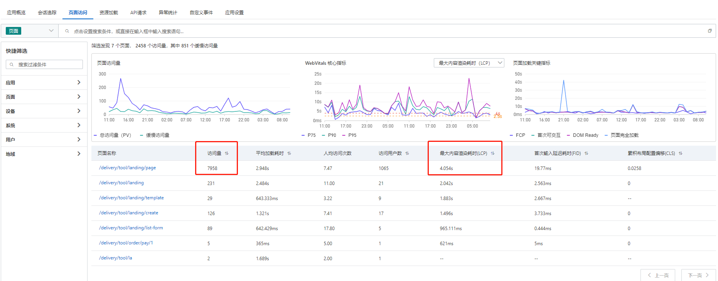Click the 4.054s LCP value
The width and height of the screenshot is (718, 281).
tap(447, 168)
